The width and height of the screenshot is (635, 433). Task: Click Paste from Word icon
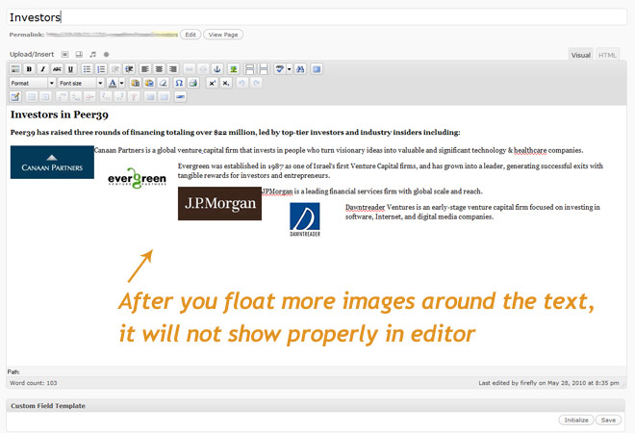149,83
